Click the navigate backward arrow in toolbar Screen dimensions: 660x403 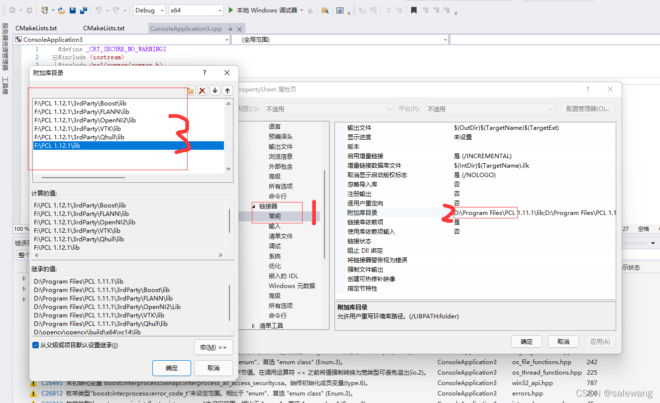tap(12, 10)
